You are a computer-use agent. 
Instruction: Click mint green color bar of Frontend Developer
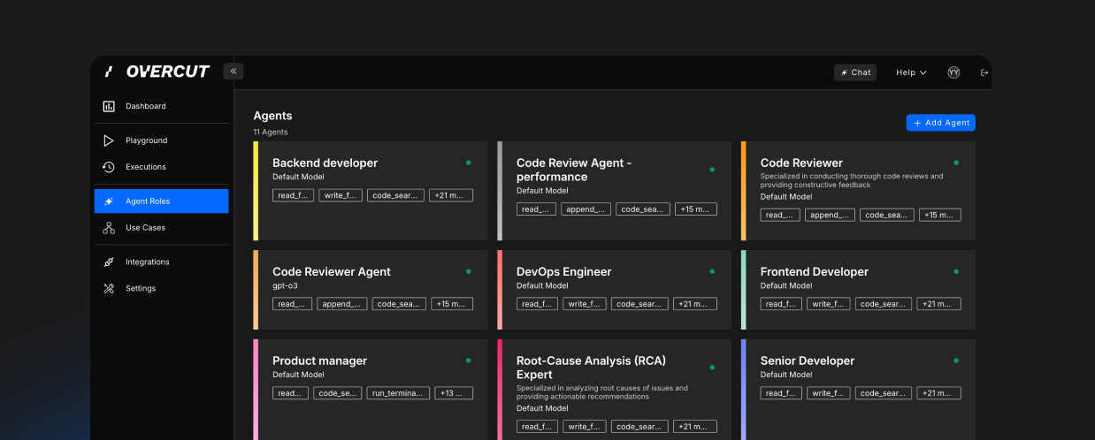[x=744, y=290]
